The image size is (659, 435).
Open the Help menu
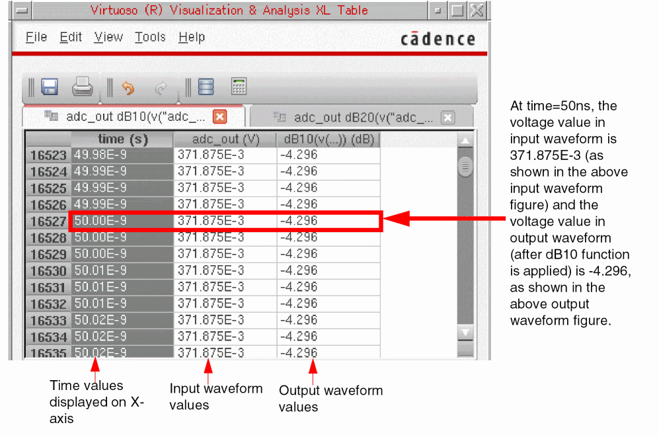tap(192, 38)
